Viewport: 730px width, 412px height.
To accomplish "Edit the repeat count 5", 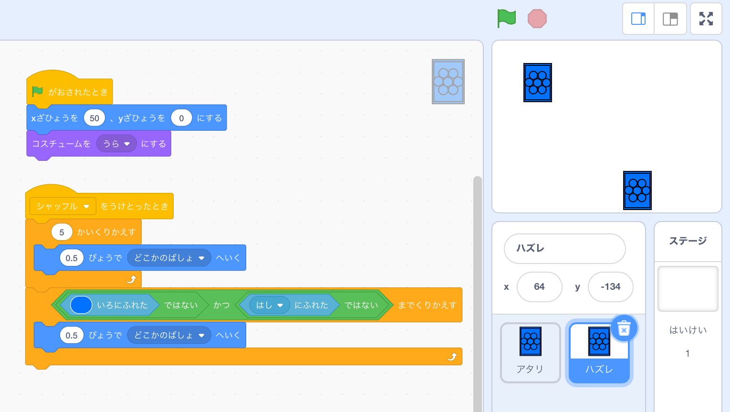I will pyautogui.click(x=62, y=232).
